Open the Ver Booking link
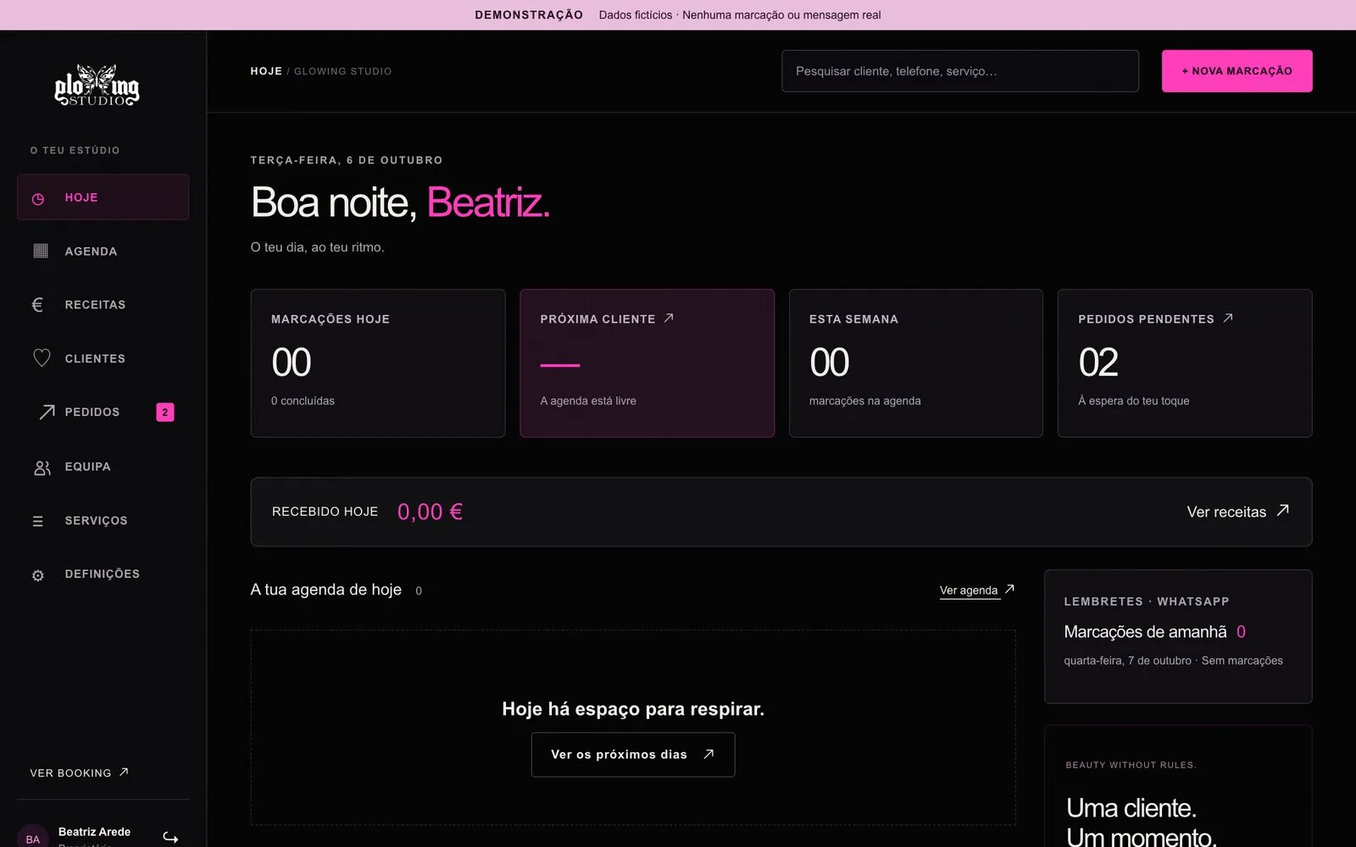This screenshot has width=1356, height=847. click(79, 772)
